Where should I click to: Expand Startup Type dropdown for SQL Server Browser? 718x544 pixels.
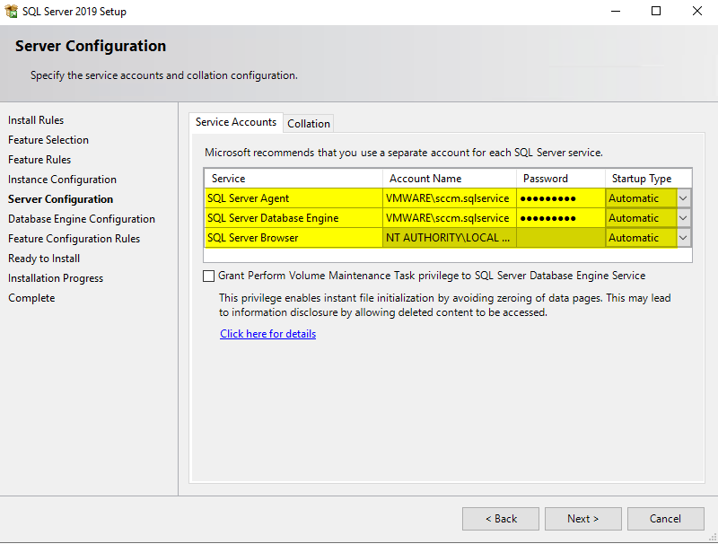click(683, 238)
